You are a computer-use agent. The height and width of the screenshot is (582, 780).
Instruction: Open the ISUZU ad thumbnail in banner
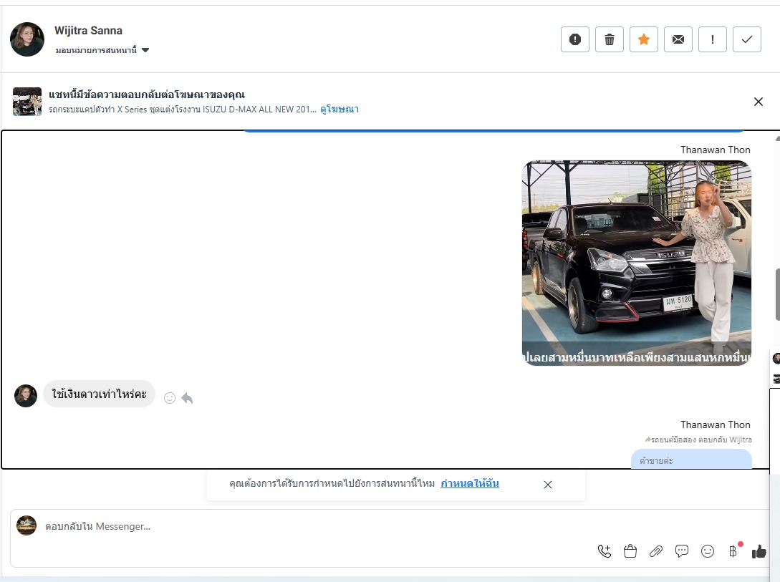pos(27,102)
